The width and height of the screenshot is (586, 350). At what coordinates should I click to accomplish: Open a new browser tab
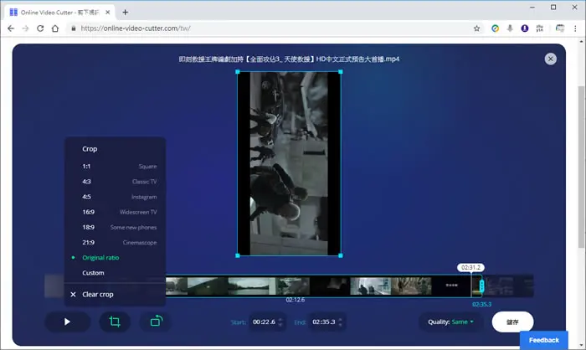pos(126,13)
